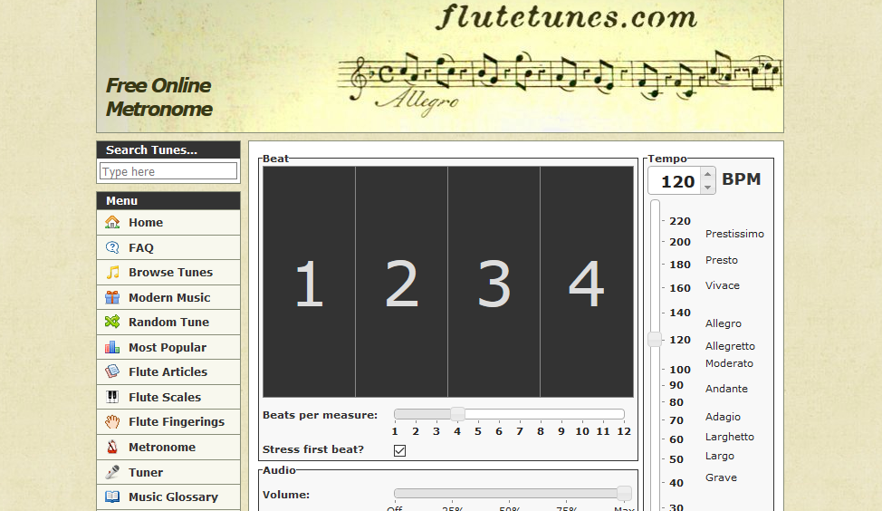Click the Flute Scales piano keys icon
Viewport: 882px width, 511px height.
112,397
